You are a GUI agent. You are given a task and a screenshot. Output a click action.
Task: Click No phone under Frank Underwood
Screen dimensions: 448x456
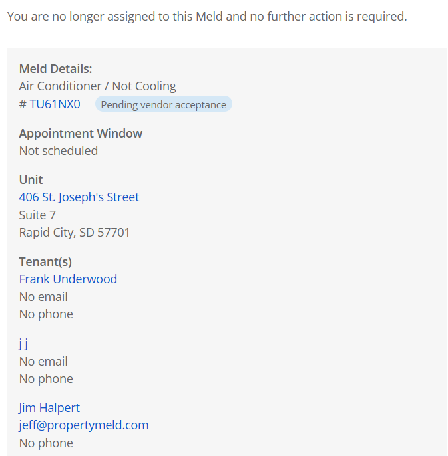pyautogui.click(x=46, y=314)
